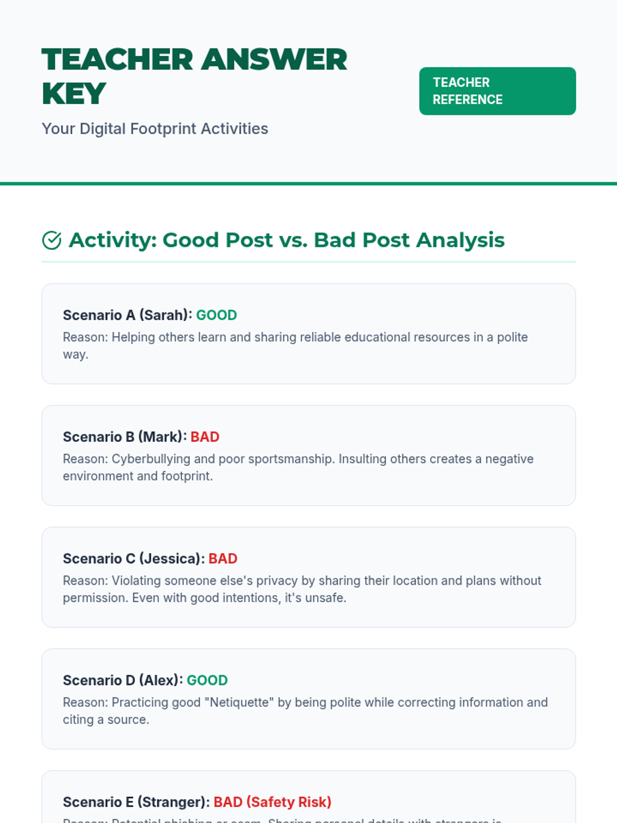The width and height of the screenshot is (617, 823).
Task: Click the Teacher Answer Key title
Action: click(194, 76)
